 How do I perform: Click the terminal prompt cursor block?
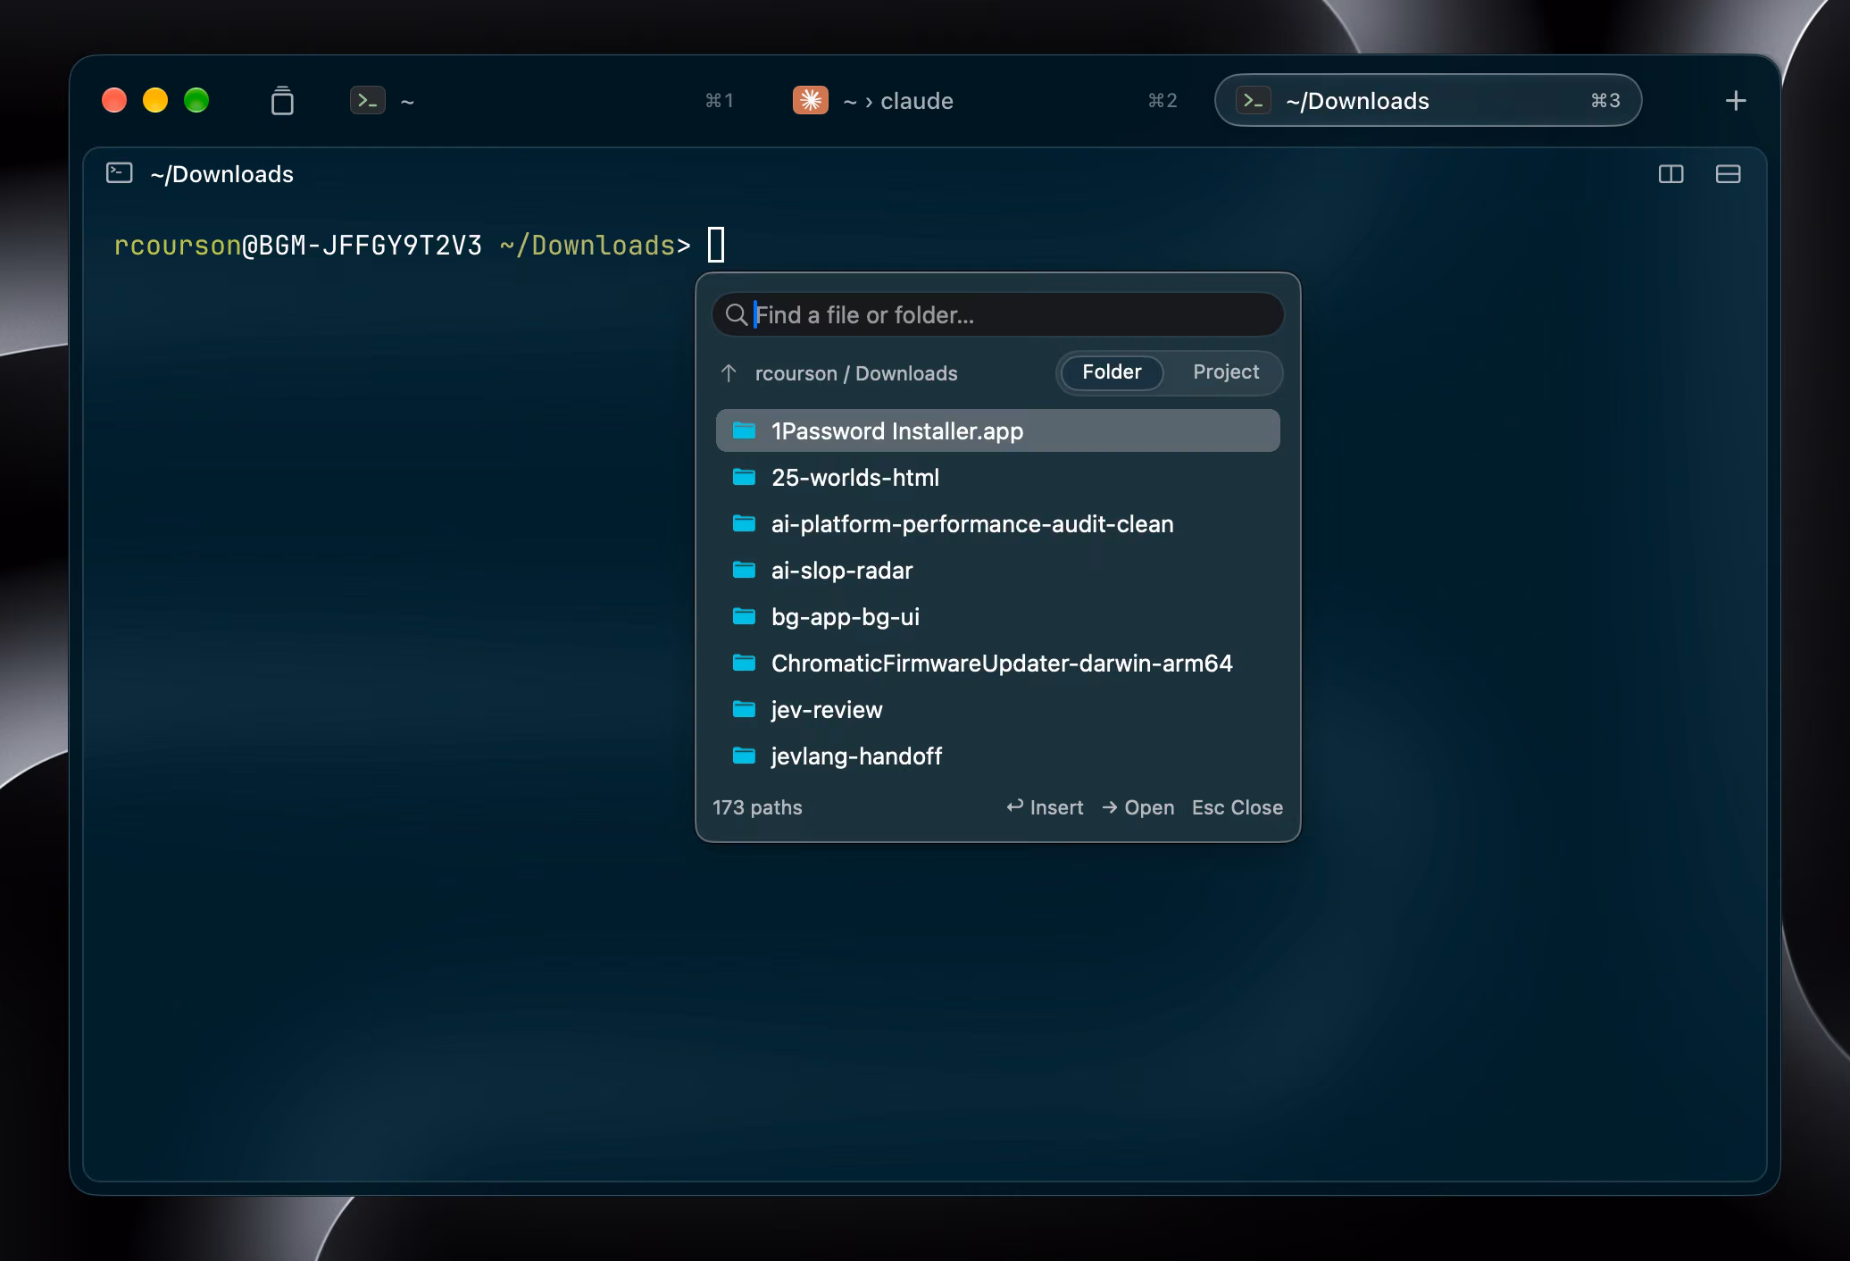coord(716,245)
